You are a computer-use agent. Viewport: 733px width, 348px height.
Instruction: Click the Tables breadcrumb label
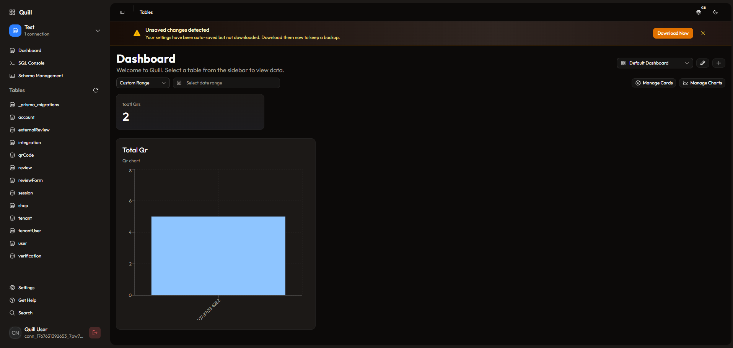pos(146,12)
